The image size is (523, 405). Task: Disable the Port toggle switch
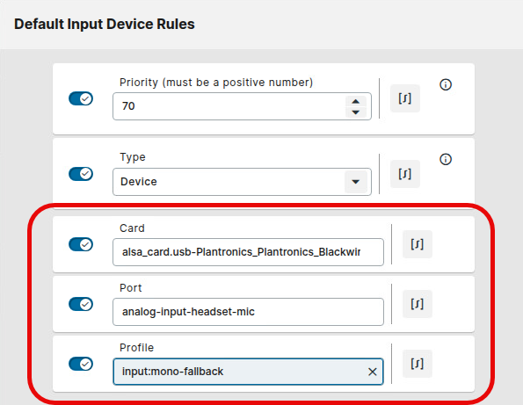tap(81, 304)
